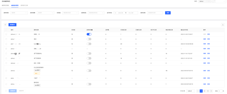This screenshot has width=227, height=94.
Task: Click the 剧本名称 search input
Action: pos(155,13)
